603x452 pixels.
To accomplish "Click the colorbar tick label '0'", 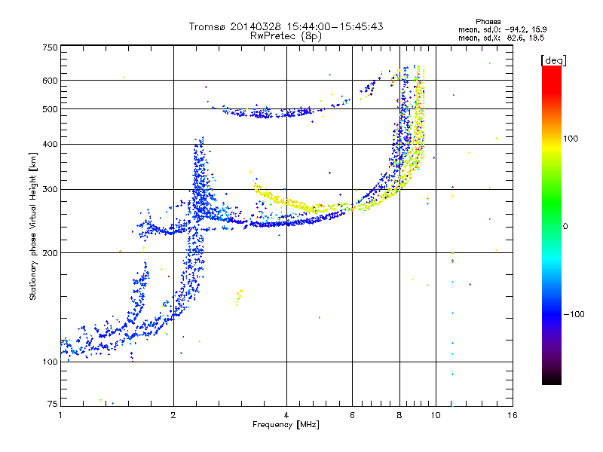I will [565, 227].
